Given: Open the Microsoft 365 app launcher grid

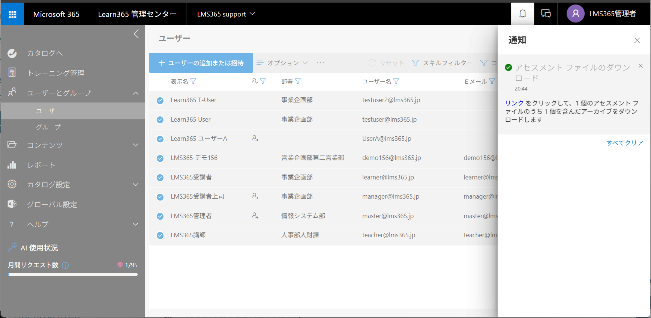Looking at the screenshot, I should (12, 14).
